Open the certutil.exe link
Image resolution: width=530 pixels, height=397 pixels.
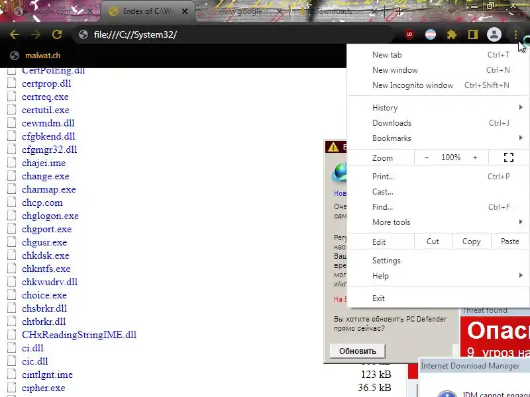coord(45,110)
